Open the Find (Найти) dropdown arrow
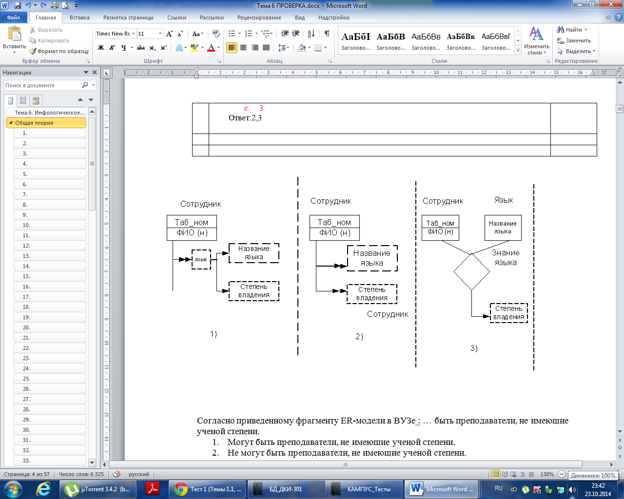624x499 pixels. point(585,30)
